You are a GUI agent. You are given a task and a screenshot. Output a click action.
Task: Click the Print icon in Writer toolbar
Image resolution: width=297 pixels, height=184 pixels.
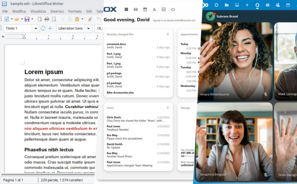[47, 19]
